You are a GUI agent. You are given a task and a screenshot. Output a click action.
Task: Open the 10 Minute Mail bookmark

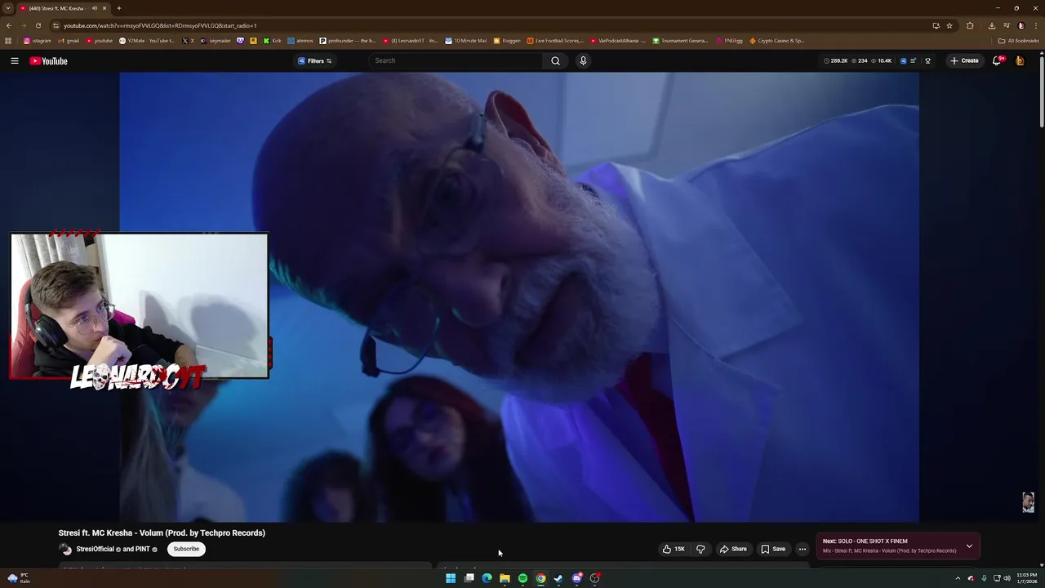pos(465,40)
